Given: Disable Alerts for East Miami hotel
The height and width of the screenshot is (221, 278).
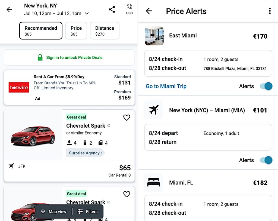Looking at the screenshot, I should pyautogui.click(x=266, y=86).
